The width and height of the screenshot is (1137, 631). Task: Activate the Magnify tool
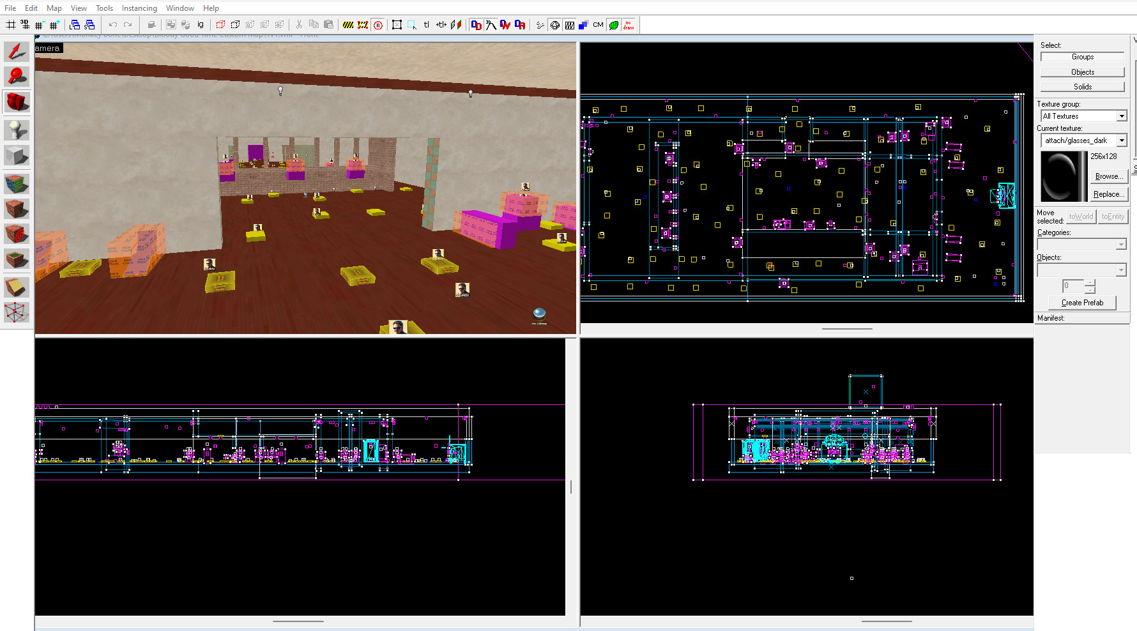[x=17, y=77]
